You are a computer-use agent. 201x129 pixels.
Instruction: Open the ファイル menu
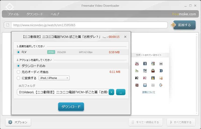[x=13, y=14]
